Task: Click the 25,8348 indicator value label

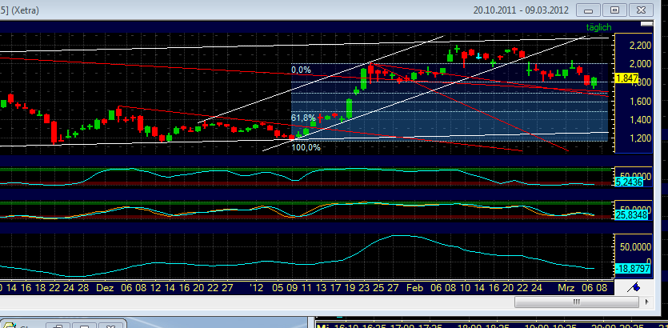Action: pyautogui.click(x=632, y=215)
